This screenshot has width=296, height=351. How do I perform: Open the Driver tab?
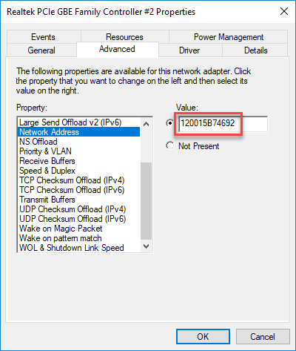tap(189, 50)
